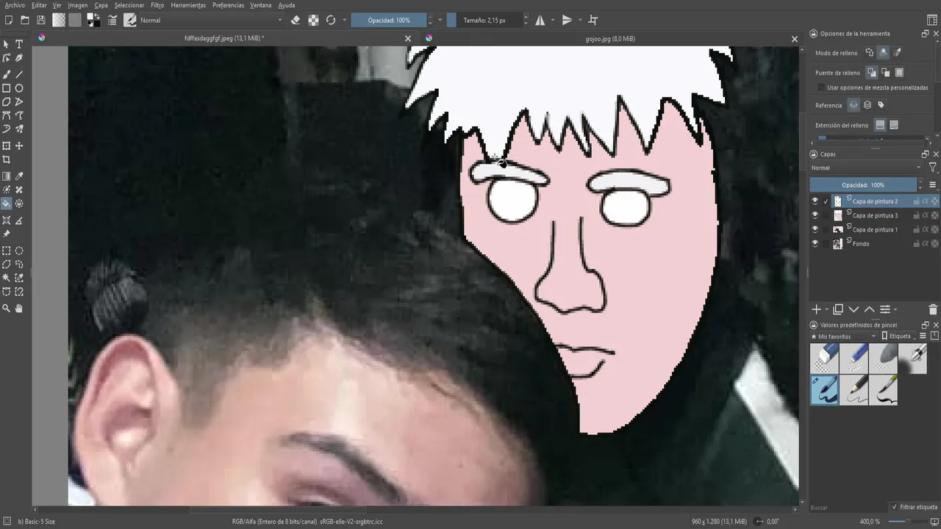Select the eraser brush preset thumbnail
This screenshot has width=941, height=529.
pyautogui.click(x=824, y=359)
